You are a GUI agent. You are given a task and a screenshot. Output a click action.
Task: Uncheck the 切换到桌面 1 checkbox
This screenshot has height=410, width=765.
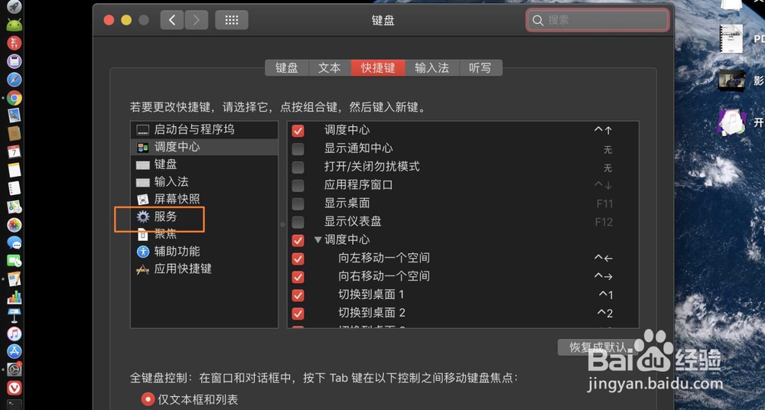pos(298,295)
